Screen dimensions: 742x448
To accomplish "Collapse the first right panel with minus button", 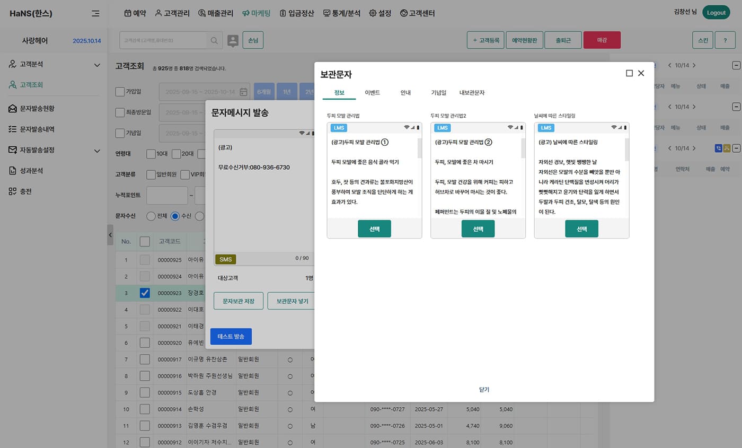I will click(x=736, y=65).
